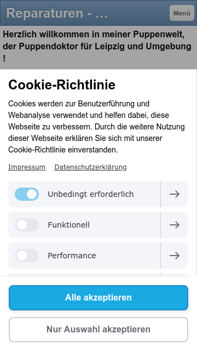This screenshot has height=351, width=197.
Task: Expand Performance details arrow
Action: (175, 256)
